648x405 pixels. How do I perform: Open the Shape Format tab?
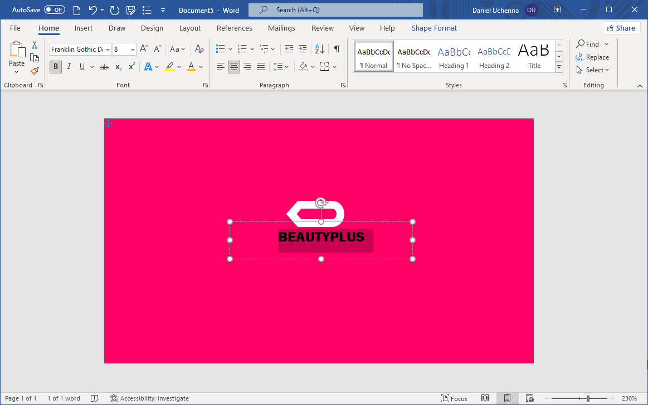[x=434, y=28]
